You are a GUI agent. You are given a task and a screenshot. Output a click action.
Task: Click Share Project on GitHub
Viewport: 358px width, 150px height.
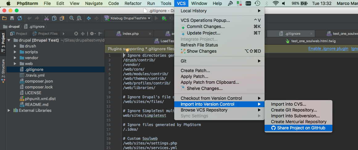298,128
